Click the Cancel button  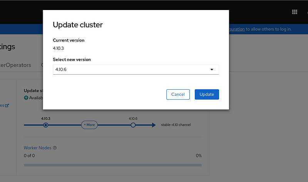click(x=178, y=94)
